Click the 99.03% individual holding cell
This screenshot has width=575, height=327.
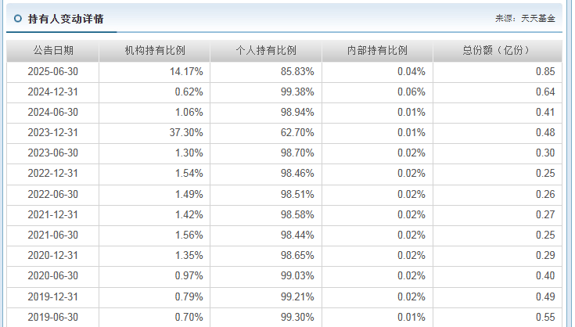tap(297, 275)
